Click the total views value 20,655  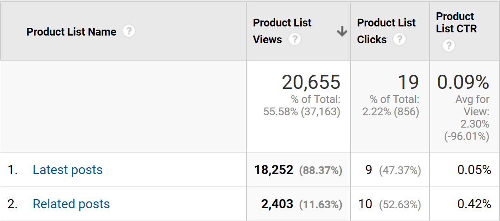(311, 82)
